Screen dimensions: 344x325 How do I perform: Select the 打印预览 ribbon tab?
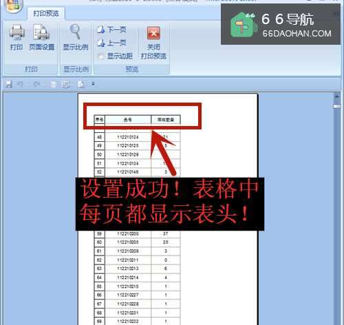pos(46,13)
